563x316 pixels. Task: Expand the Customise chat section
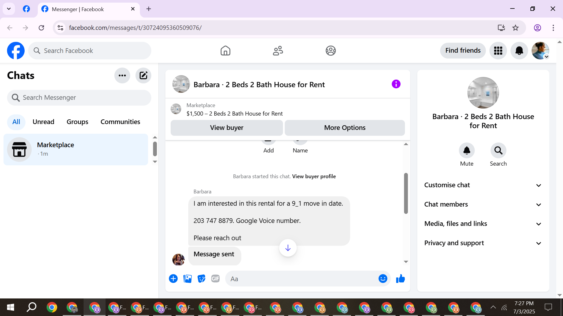pos(483,185)
